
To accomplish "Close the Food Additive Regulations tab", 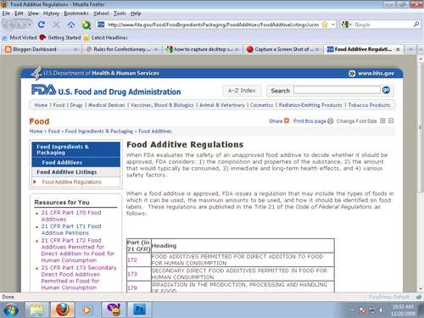I will pos(398,49).
